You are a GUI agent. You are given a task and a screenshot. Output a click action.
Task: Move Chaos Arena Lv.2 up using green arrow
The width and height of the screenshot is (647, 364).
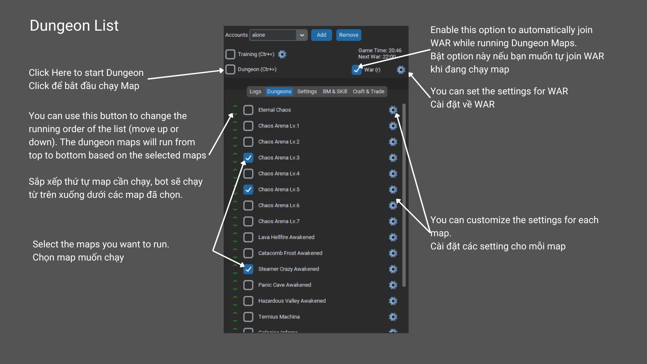click(x=235, y=138)
